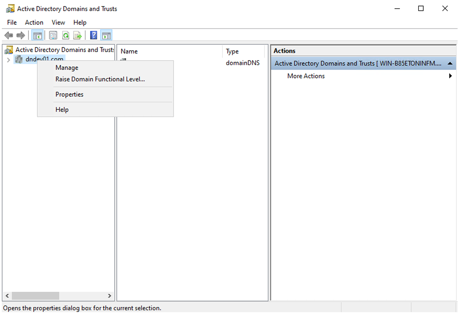Click Active Directory Domains and Trusts root icon
Screen dimensions: 458x314
(x=9, y=50)
